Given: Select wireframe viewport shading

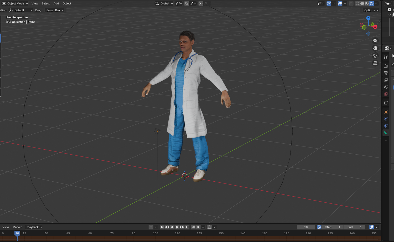Looking at the screenshot, I should pos(357,3).
